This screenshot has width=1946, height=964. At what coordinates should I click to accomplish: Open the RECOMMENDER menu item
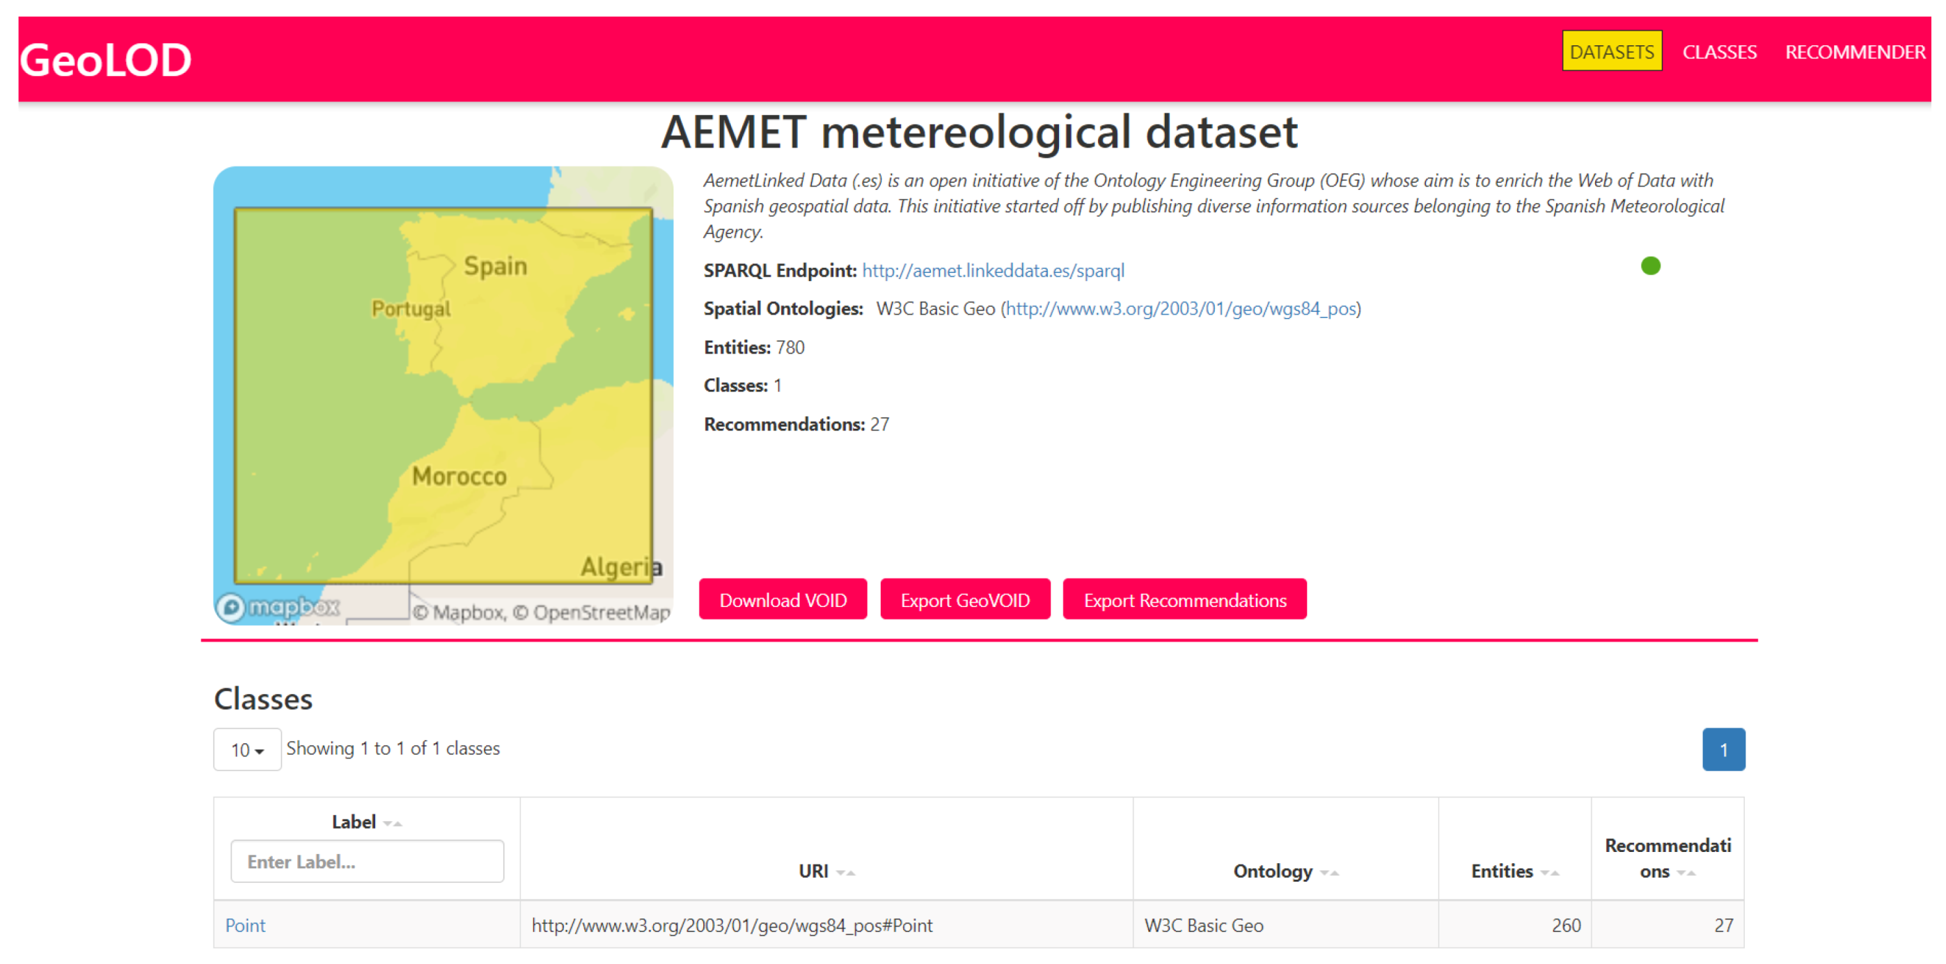1855,52
